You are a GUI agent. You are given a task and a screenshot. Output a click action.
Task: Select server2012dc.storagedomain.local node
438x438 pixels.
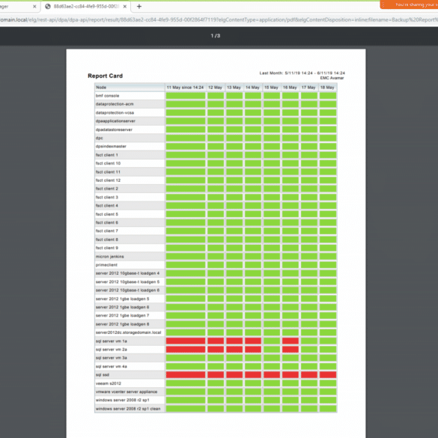click(x=130, y=332)
